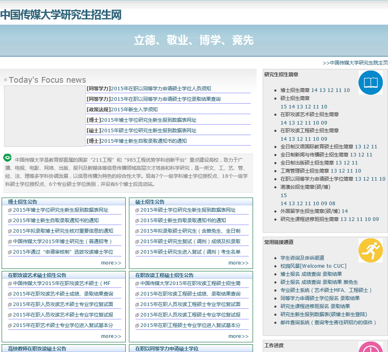Click the blue book icon in 研究生招生简章 panel

click(x=370, y=83)
